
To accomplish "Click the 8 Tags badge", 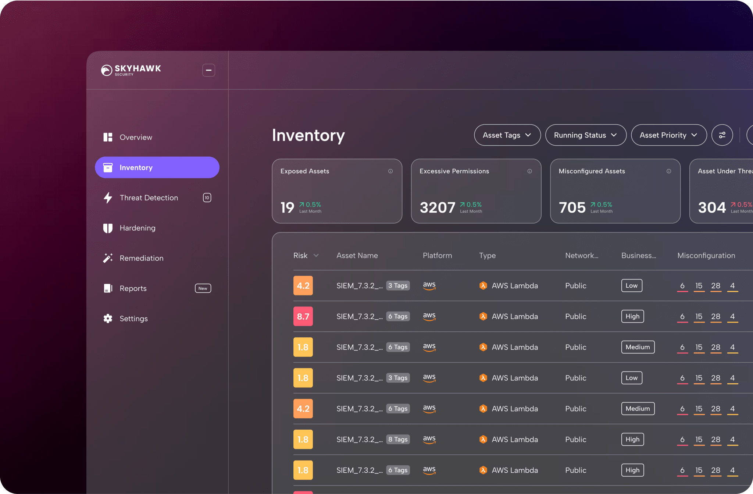I will coord(398,439).
